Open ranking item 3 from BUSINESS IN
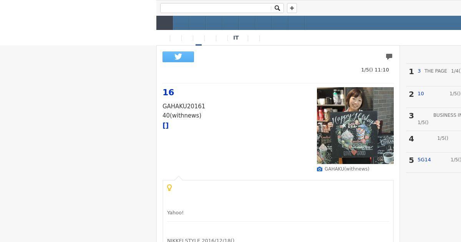Image resolution: width=461 pixels, height=242 pixels. point(434,119)
